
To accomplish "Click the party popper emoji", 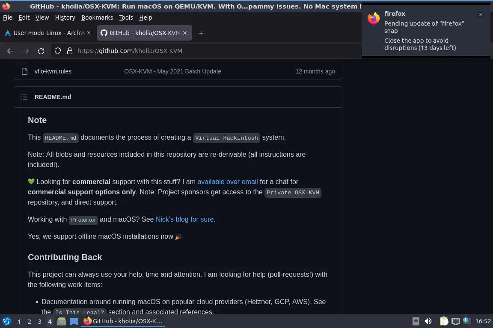I will click(178, 237).
